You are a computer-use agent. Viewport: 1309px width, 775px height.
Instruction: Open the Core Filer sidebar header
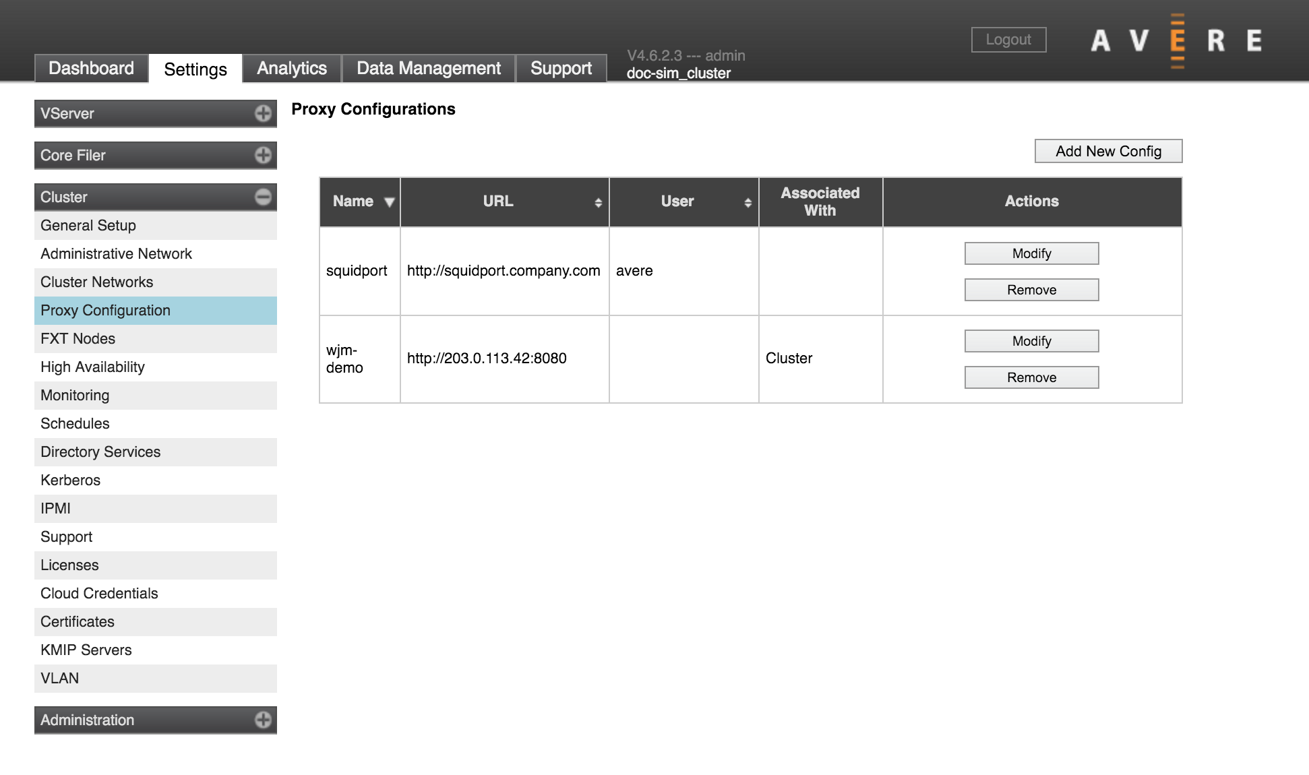[156, 155]
